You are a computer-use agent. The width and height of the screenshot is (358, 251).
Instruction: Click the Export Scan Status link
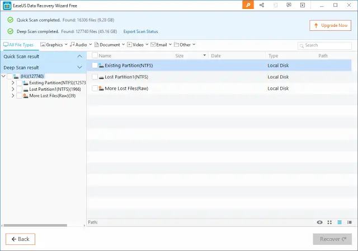click(140, 31)
